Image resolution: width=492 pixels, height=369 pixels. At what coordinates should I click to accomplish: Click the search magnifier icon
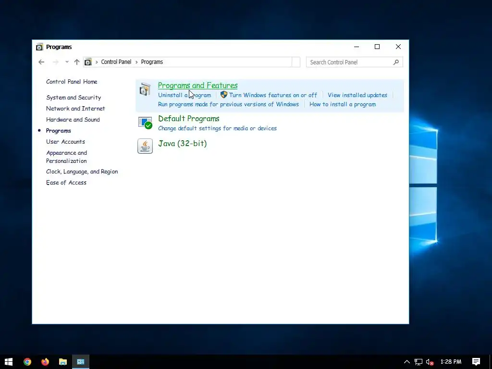point(396,62)
